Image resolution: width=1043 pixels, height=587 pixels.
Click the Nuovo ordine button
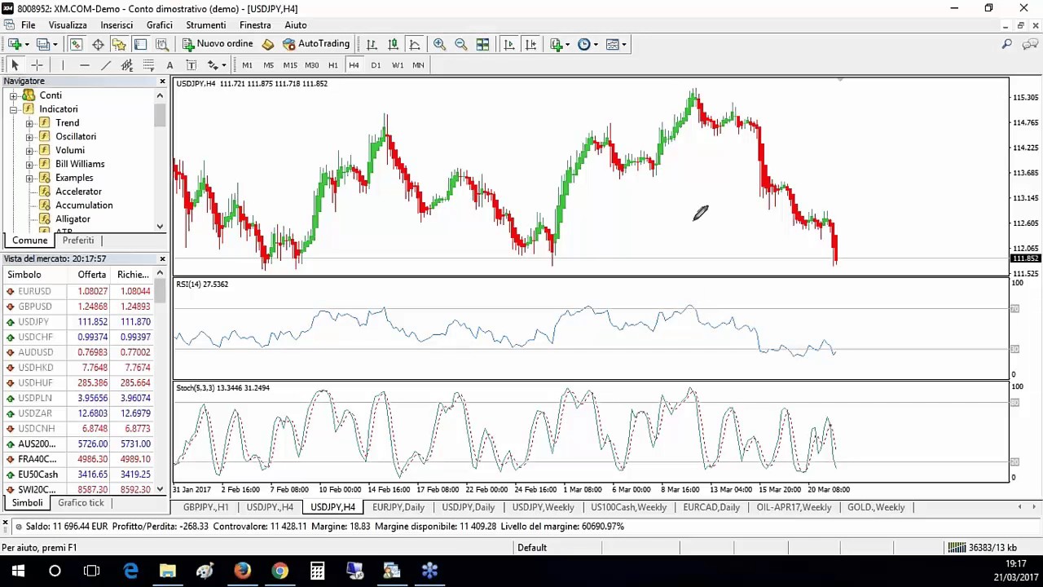click(x=218, y=44)
